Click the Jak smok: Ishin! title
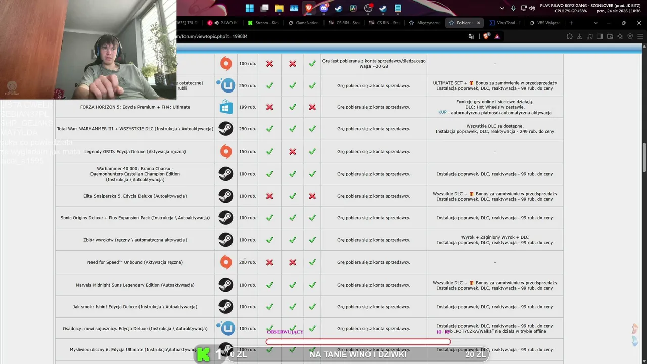Image resolution: width=647 pixels, height=364 pixels. [x=135, y=307]
